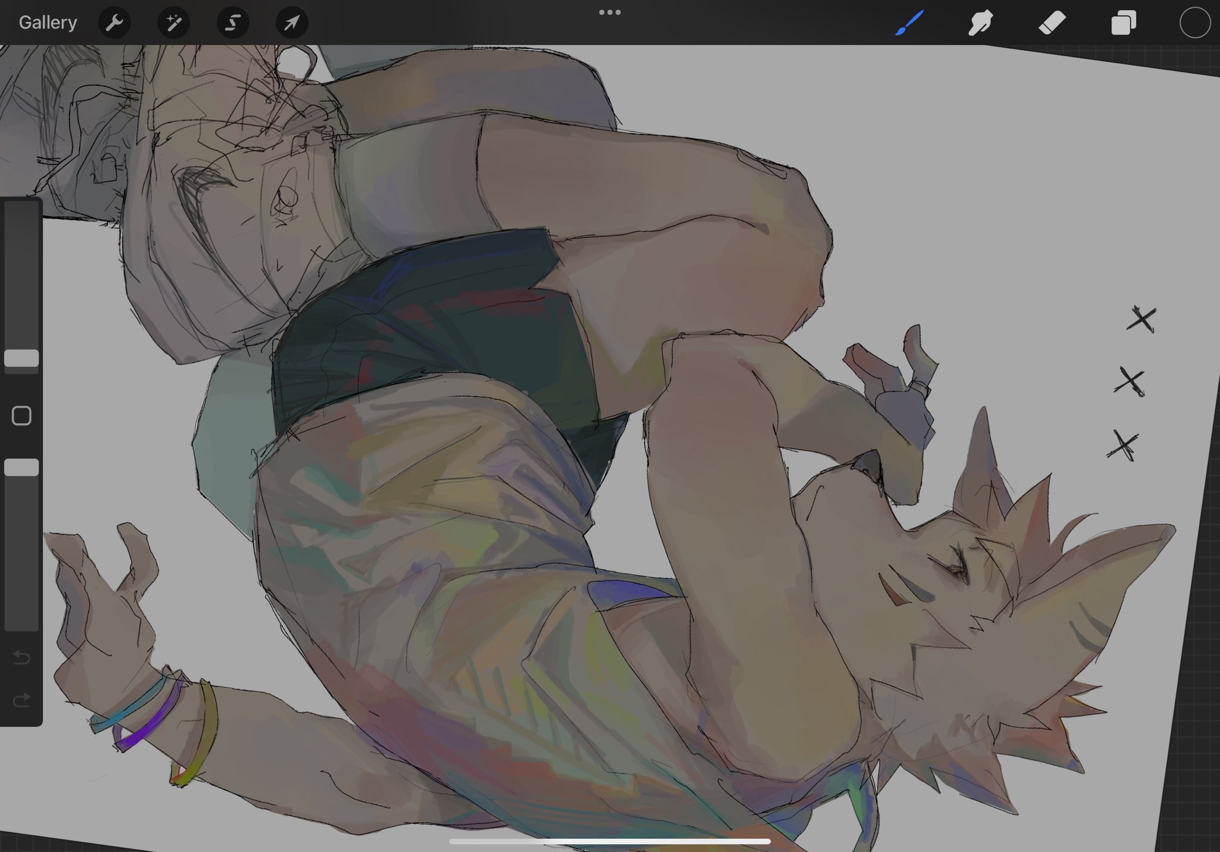Tap the home indicator bar at bottom

click(609, 841)
